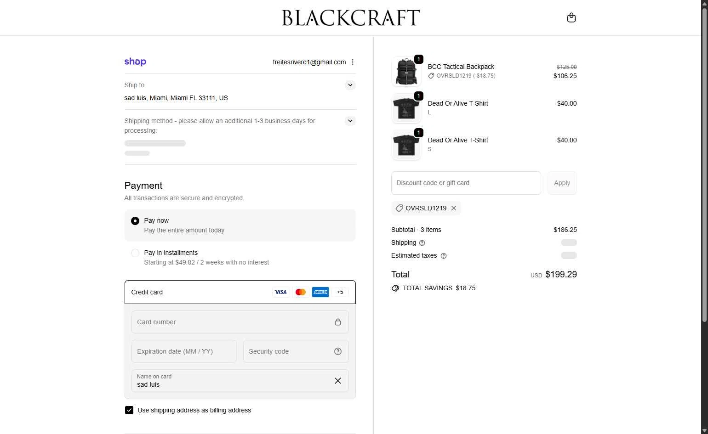This screenshot has width=708, height=434.
Task: Click the email freitesrivero1@gmail.com
Action: pos(309,62)
